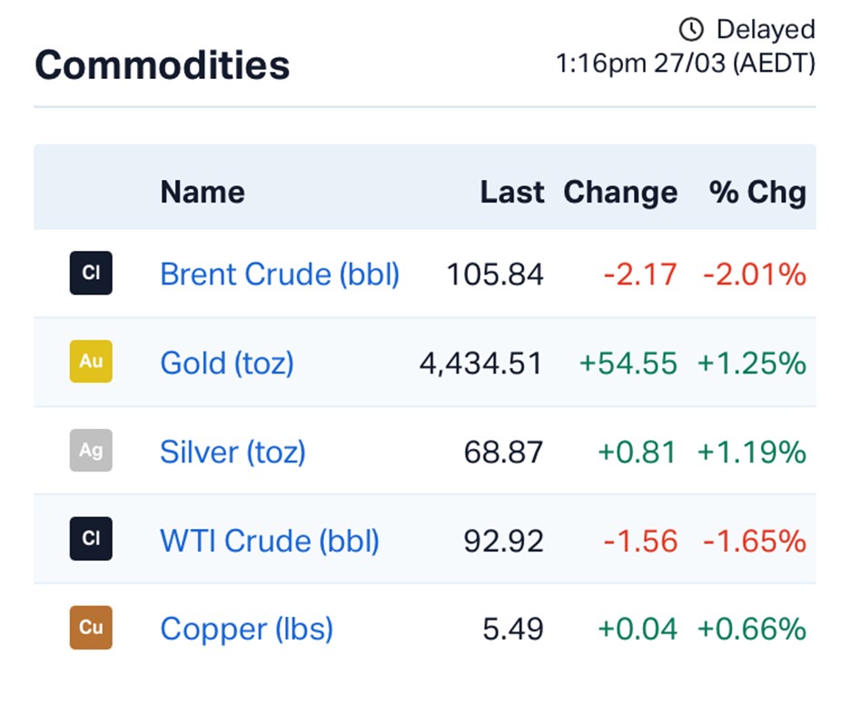Click the Brent Crude Cl icon
This screenshot has height=716, width=850.
pyautogui.click(x=91, y=273)
